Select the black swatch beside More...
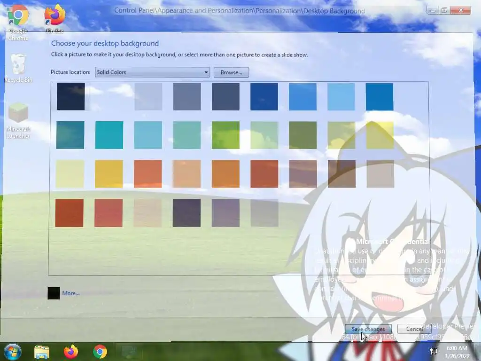Viewport: 481px width, 361px height. coord(54,293)
